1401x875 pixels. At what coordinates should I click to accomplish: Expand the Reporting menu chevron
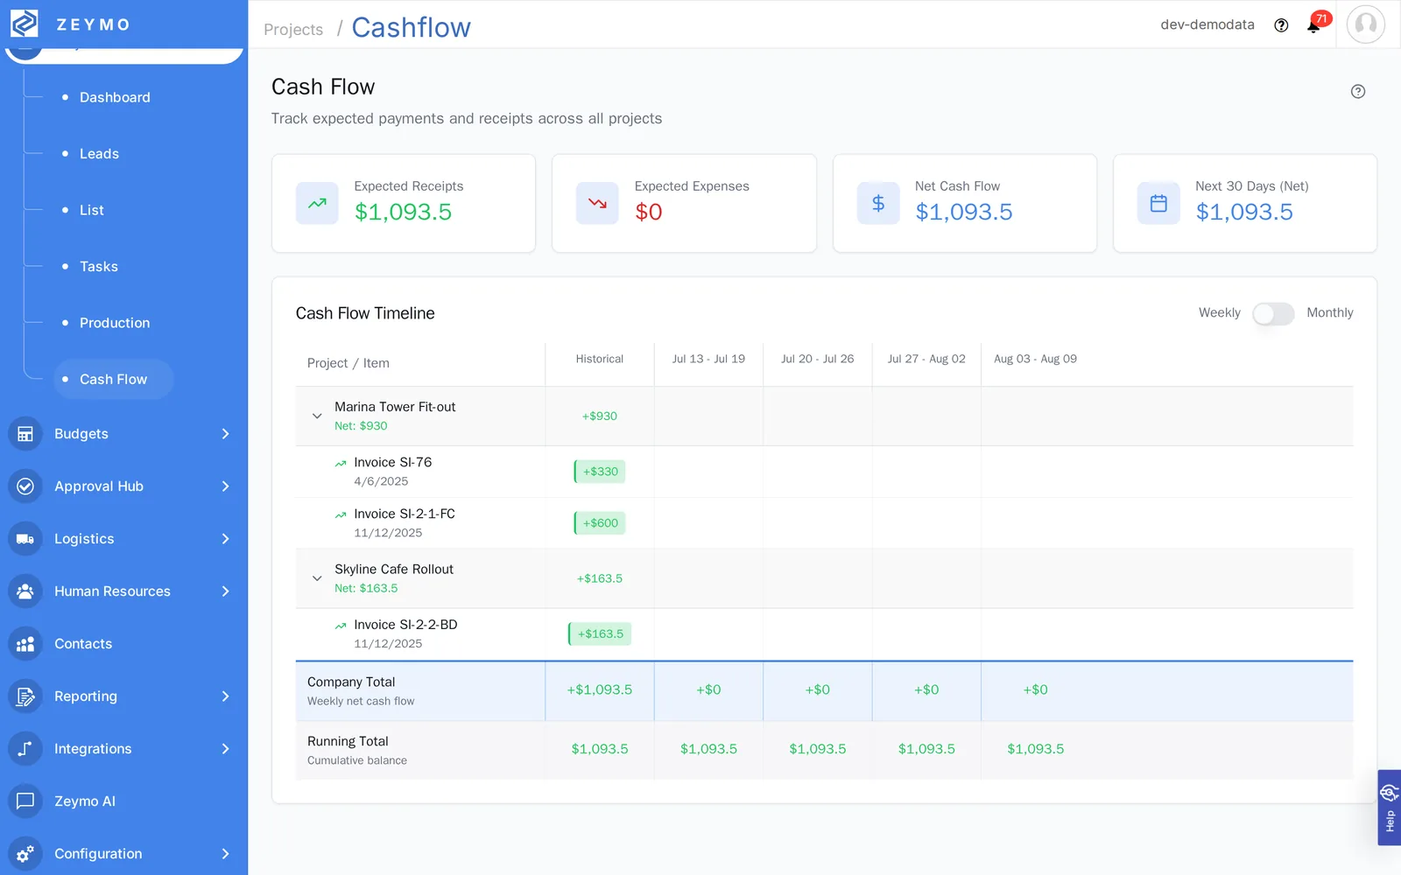pos(225,696)
